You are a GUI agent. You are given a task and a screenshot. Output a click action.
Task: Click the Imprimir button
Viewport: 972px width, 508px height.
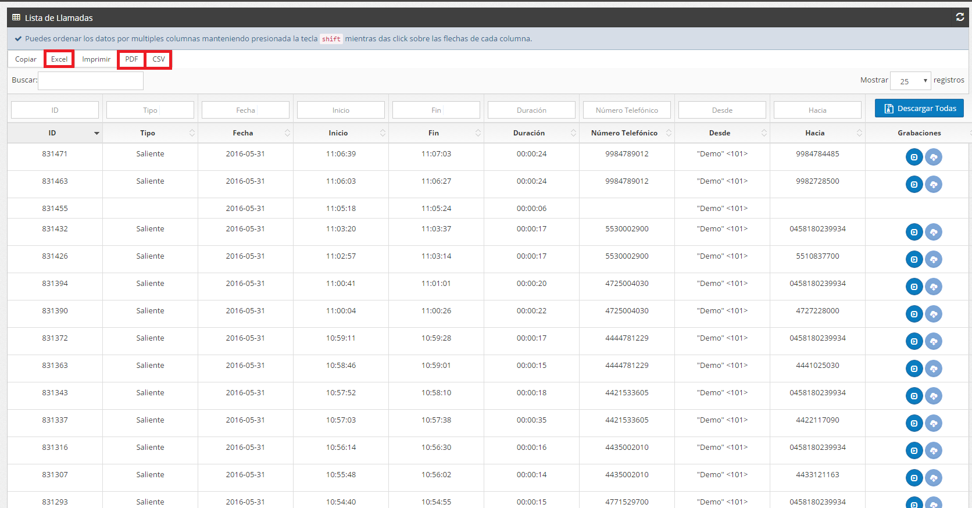tap(96, 59)
